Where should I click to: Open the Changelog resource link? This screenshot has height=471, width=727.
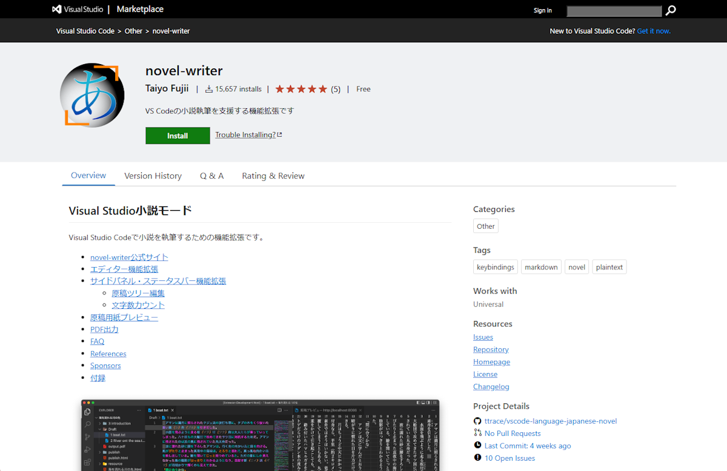click(491, 387)
